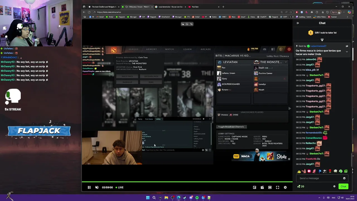Screen dimensions: 357x201
Task: Add a chat channel plus icon
Action: tap(203, 119)
